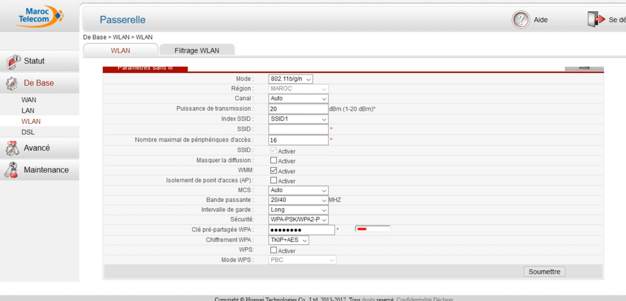Click the Statut info icon in sidebar
The height and width of the screenshot is (301, 626).
pos(13,62)
